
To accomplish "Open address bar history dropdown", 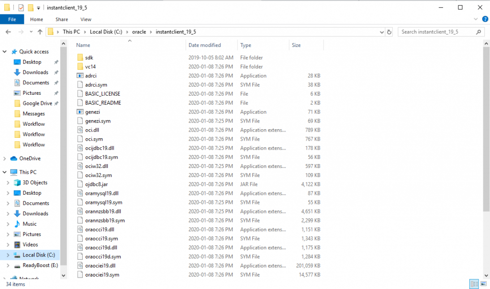I will click(381, 32).
